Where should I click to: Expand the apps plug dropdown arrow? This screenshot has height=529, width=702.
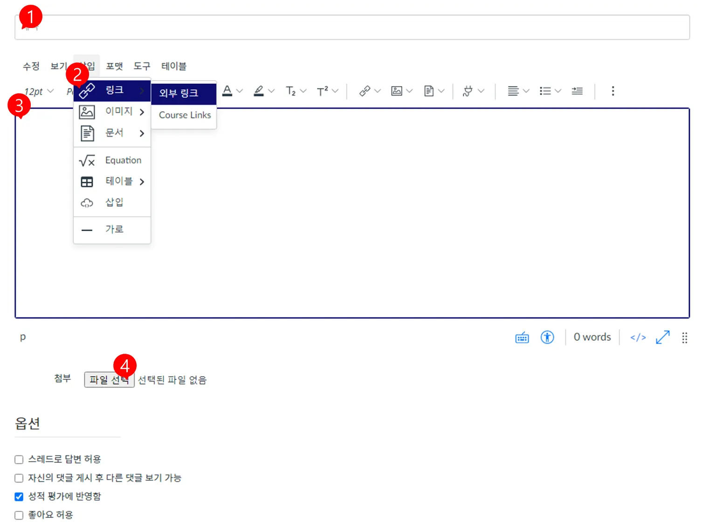(481, 91)
